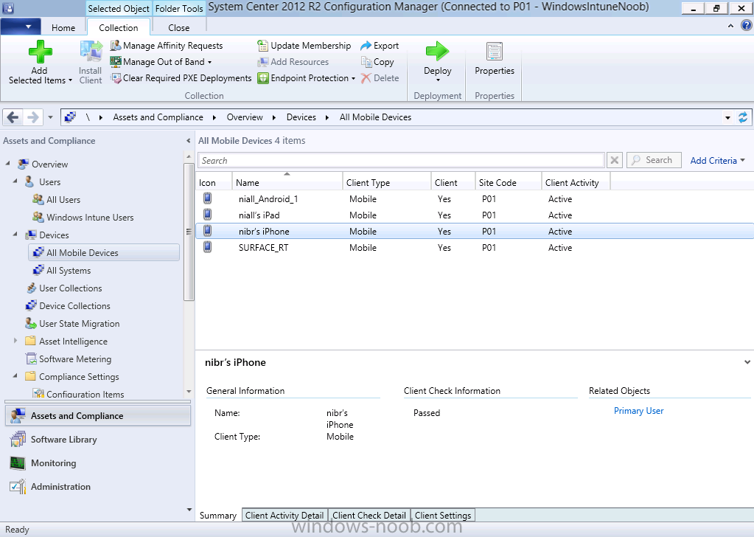The height and width of the screenshot is (537, 754).
Task: Open the Software Library workspace
Action: point(97,440)
